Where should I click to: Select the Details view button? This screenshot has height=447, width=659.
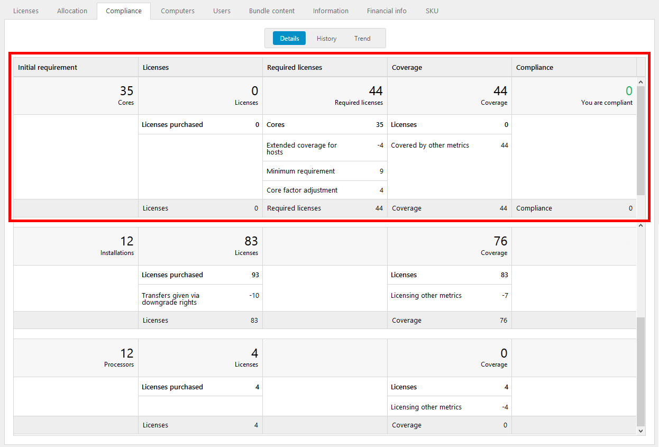[x=289, y=38]
